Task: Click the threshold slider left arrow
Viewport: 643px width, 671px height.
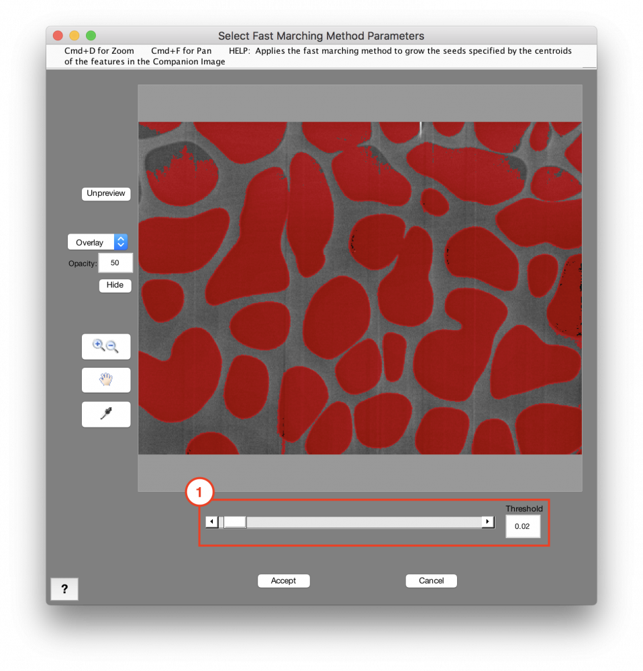Action: pos(212,521)
